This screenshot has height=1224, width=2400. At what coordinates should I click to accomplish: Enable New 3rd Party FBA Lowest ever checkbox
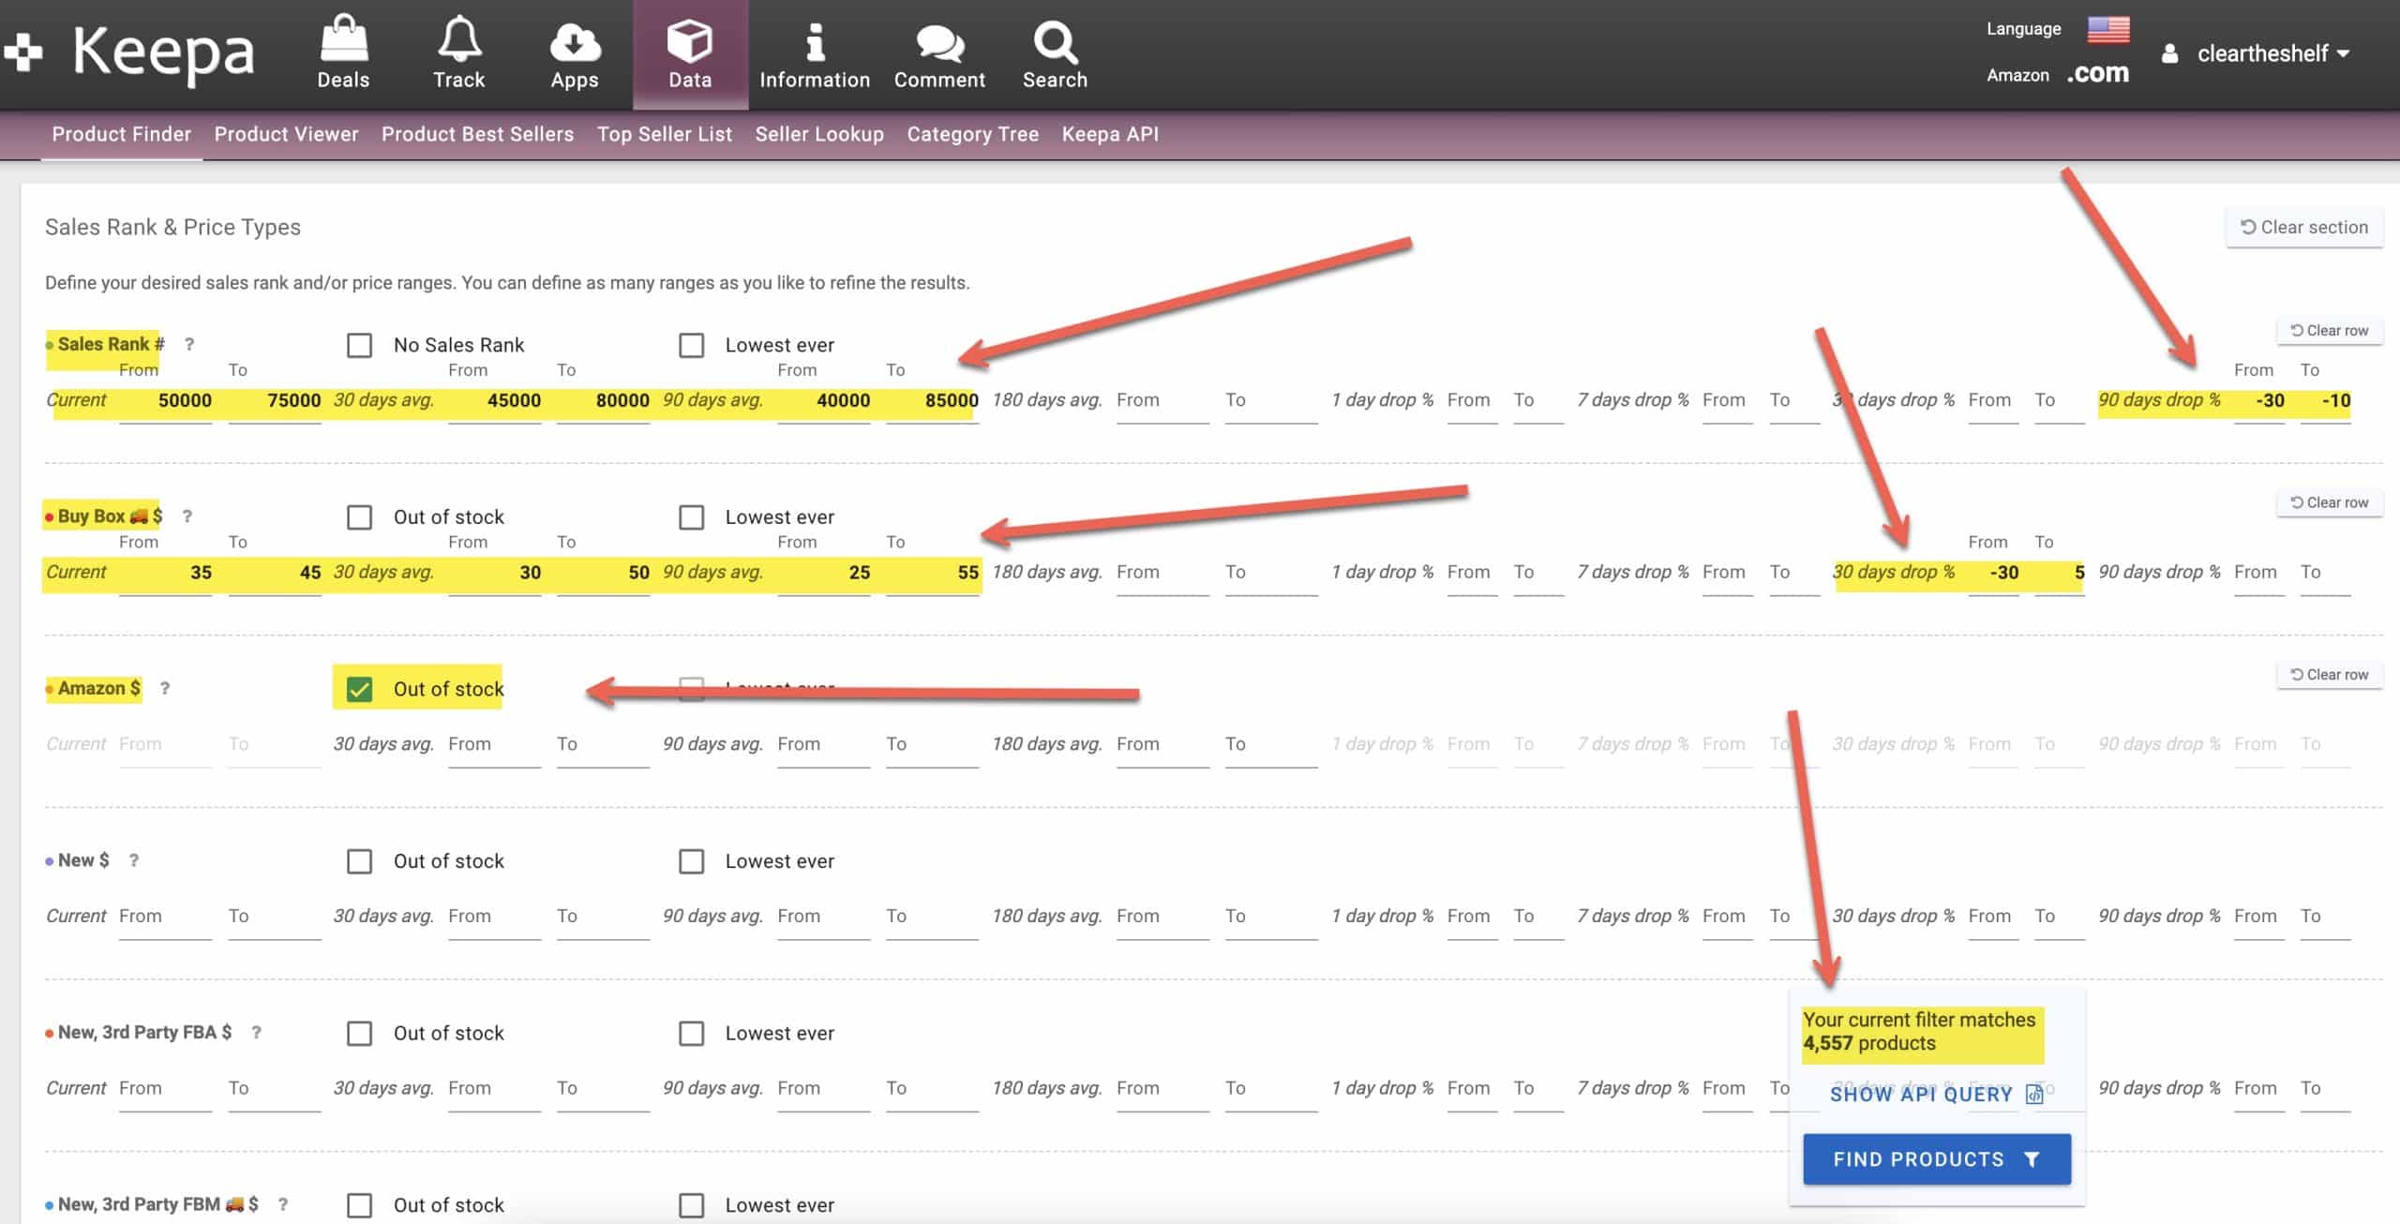coord(691,1033)
